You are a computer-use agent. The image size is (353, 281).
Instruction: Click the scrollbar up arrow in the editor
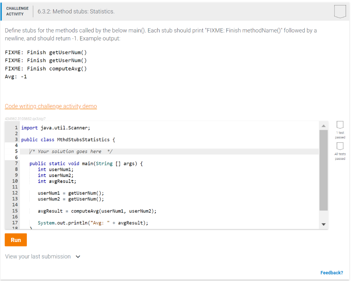[x=323, y=125]
